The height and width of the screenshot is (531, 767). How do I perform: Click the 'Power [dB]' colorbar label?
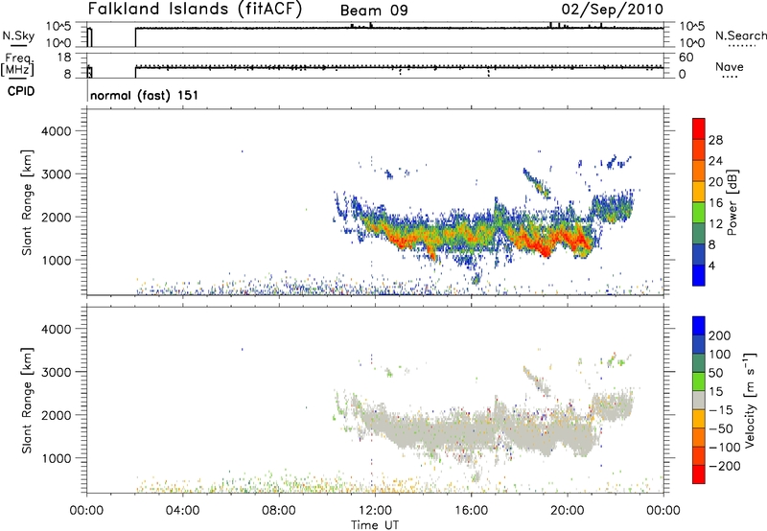(732, 202)
